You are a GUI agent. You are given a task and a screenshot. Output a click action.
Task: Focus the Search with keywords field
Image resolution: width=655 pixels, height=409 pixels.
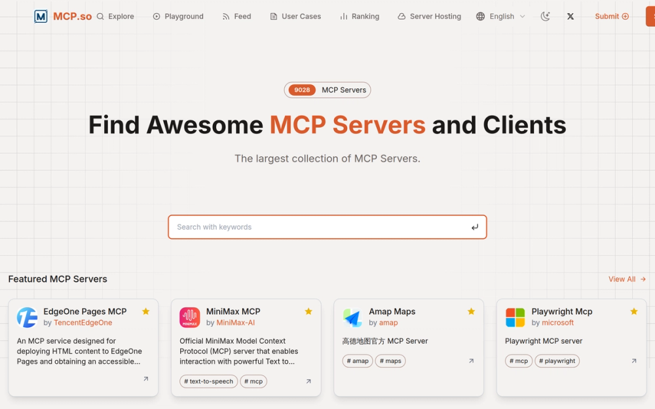tap(327, 227)
